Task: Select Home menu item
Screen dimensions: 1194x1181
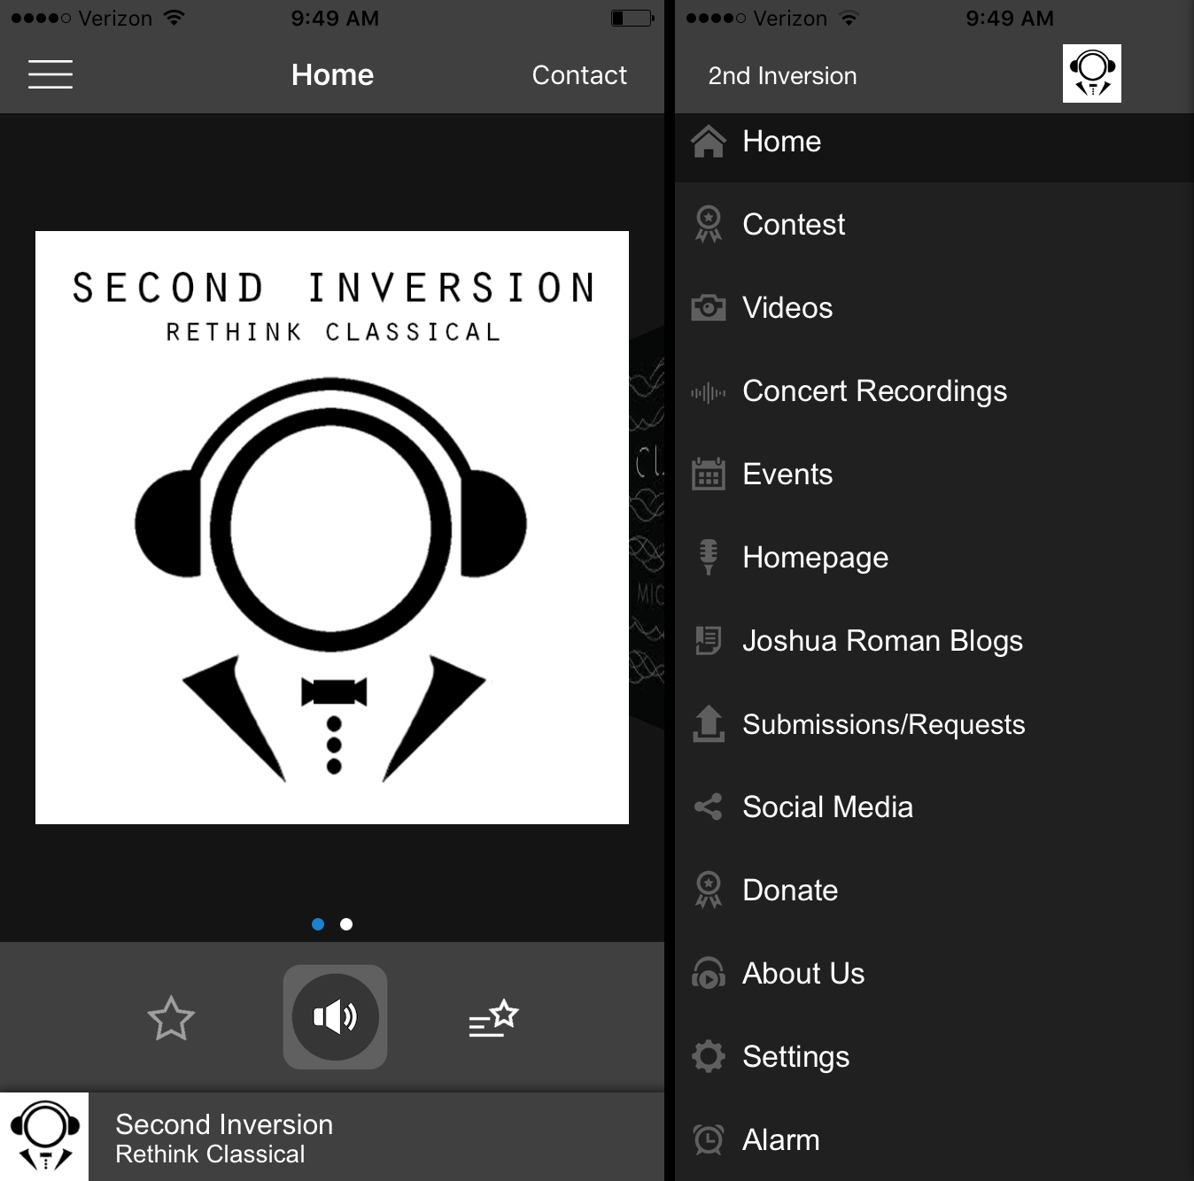Action: (x=934, y=142)
